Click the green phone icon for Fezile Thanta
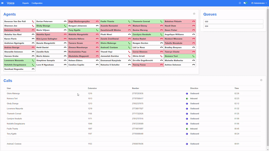This screenshot has height=151, width=269. [129, 21]
